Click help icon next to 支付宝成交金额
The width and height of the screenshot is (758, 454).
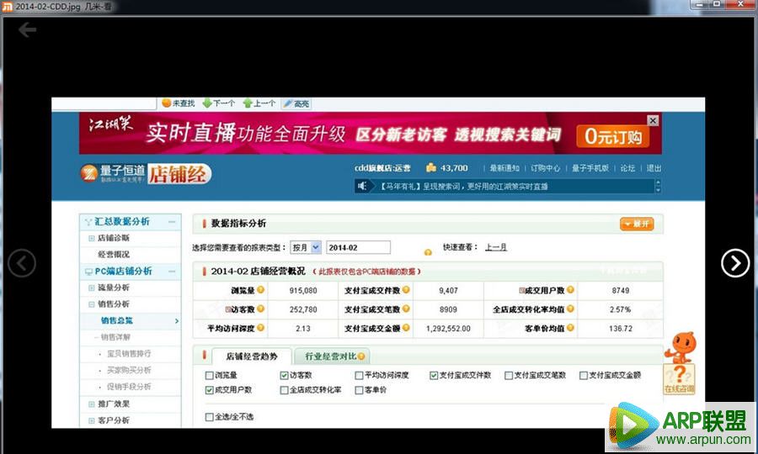[x=406, y=328]
